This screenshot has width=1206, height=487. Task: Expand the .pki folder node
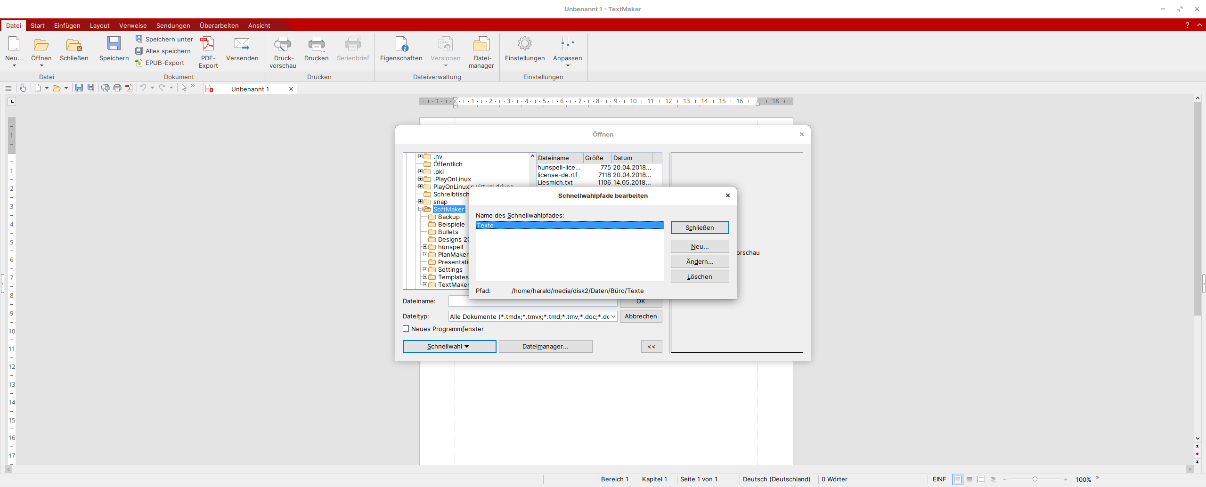421,171
